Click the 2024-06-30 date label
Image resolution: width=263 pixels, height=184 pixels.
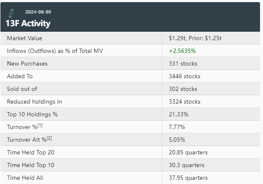(38, 12)
